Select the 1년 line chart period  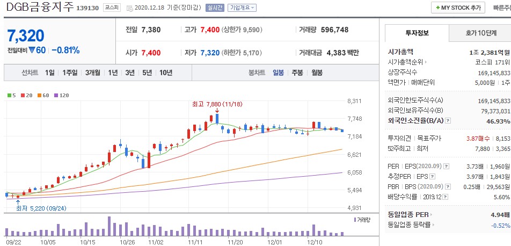[x=113, y=73]
